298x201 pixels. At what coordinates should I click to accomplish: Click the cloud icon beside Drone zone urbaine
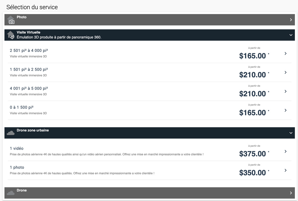click(11, 133)
